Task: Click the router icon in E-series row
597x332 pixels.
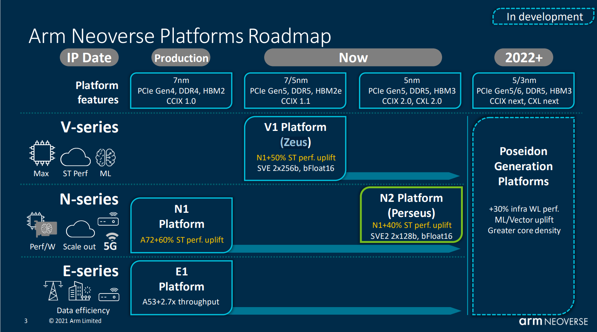Action: tap(109, 294)
